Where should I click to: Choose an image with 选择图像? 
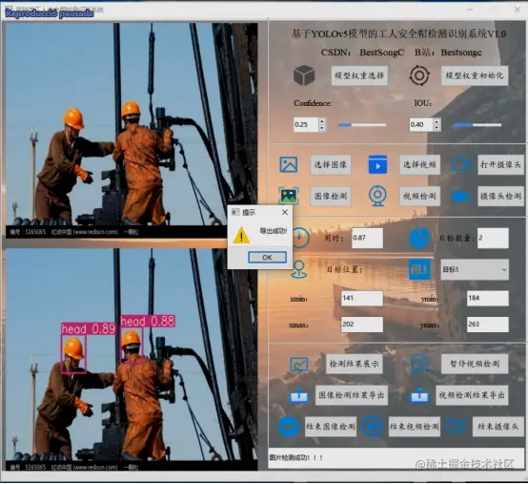click(331, 164)
